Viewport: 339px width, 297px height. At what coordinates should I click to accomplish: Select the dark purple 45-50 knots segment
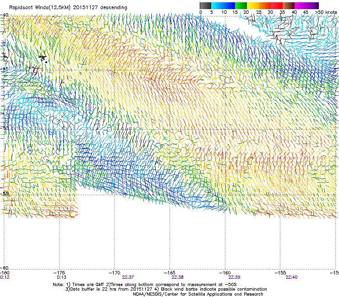click(x=312, y=5)
